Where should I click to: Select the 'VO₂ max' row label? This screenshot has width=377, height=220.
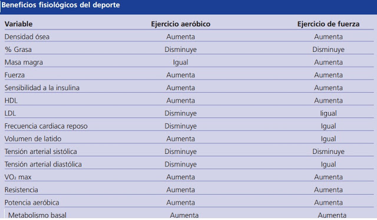pyautogui.click(x=18, y=177)
